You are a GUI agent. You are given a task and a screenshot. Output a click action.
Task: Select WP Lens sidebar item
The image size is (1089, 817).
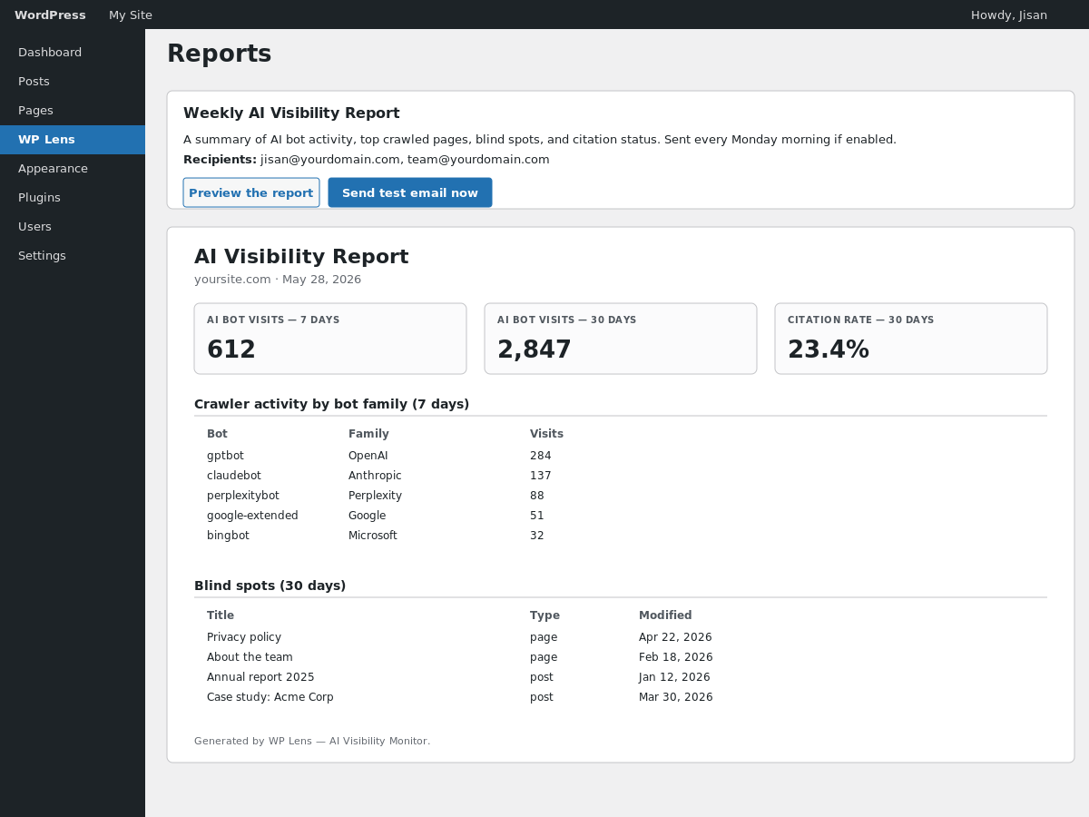[x=73, y=140]
